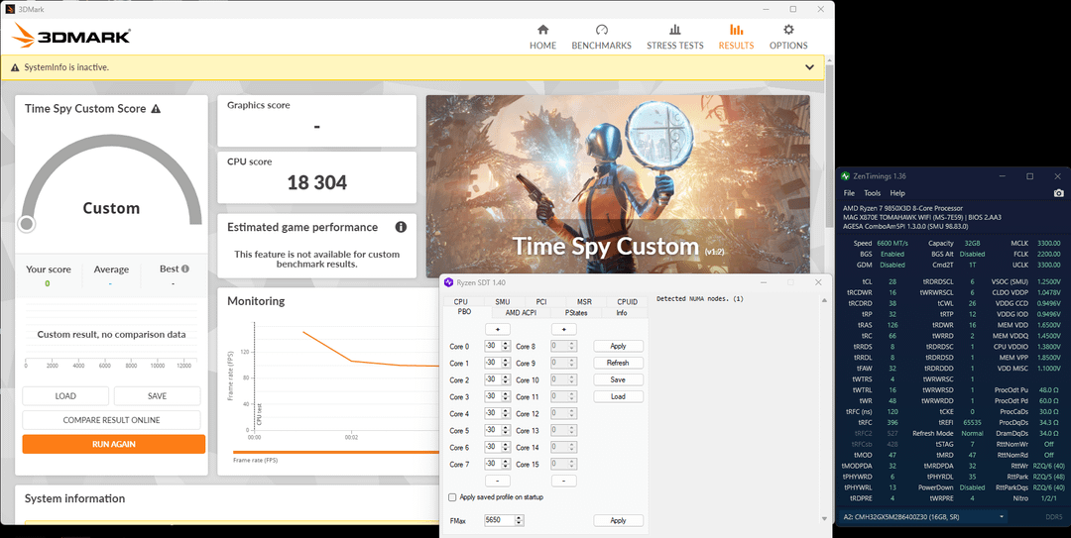Click the FMax input field

click(497, 520)
